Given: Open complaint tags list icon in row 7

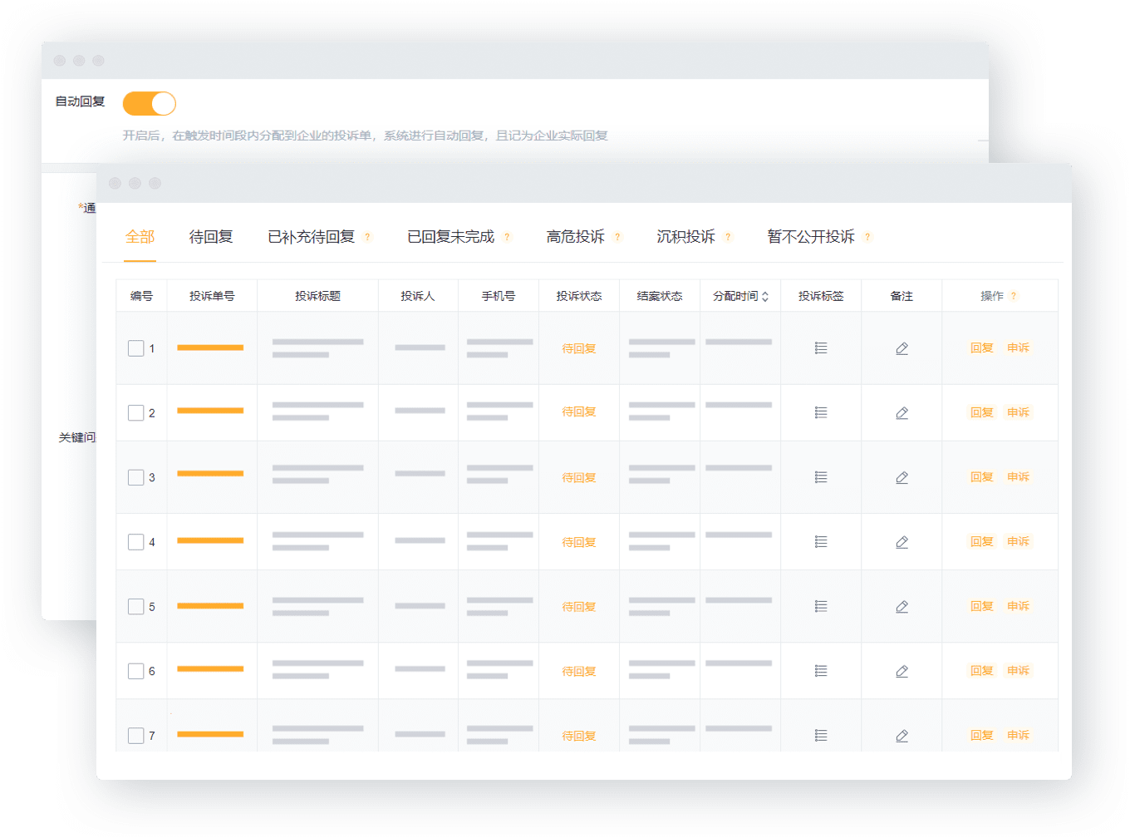Looking at the screenshot, I should [x=821, y=736].
